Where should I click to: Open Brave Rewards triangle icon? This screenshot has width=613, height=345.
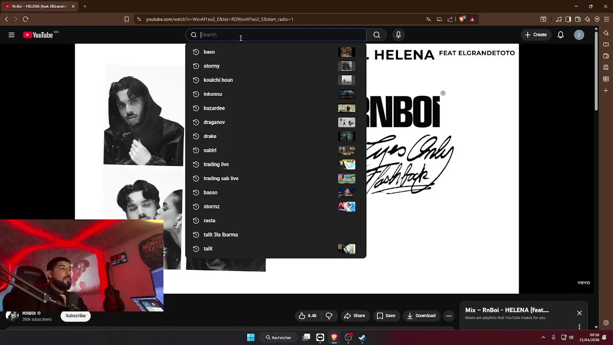click(472, 19)
